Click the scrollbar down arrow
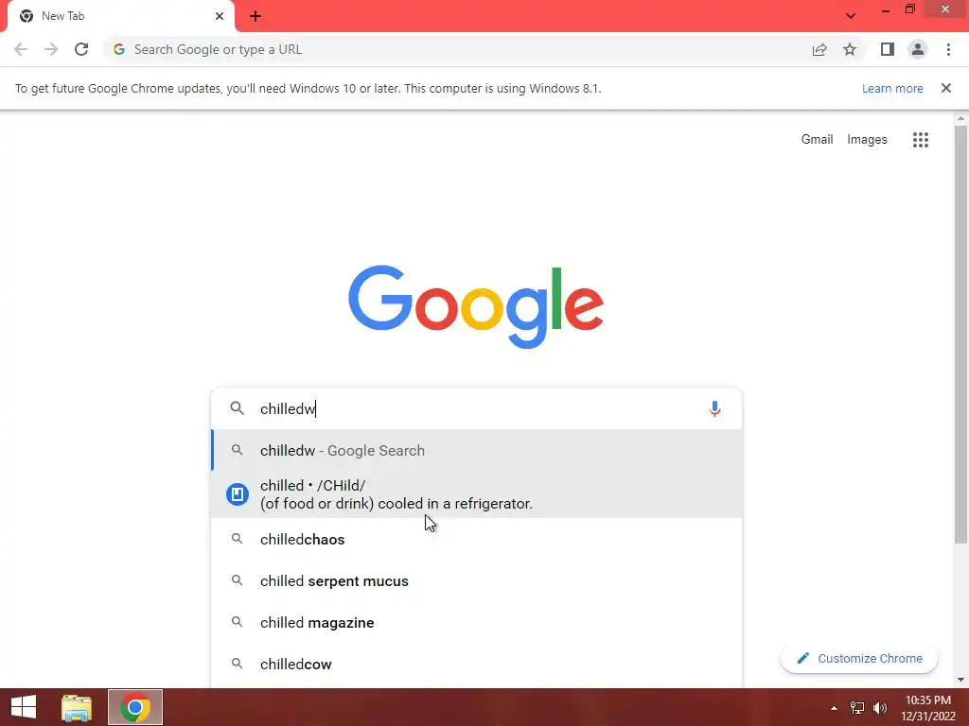 click(x=960, y=680)
